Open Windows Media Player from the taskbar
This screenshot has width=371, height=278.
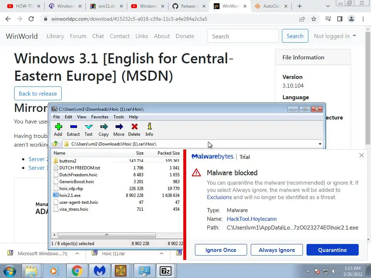coord(54,271)
